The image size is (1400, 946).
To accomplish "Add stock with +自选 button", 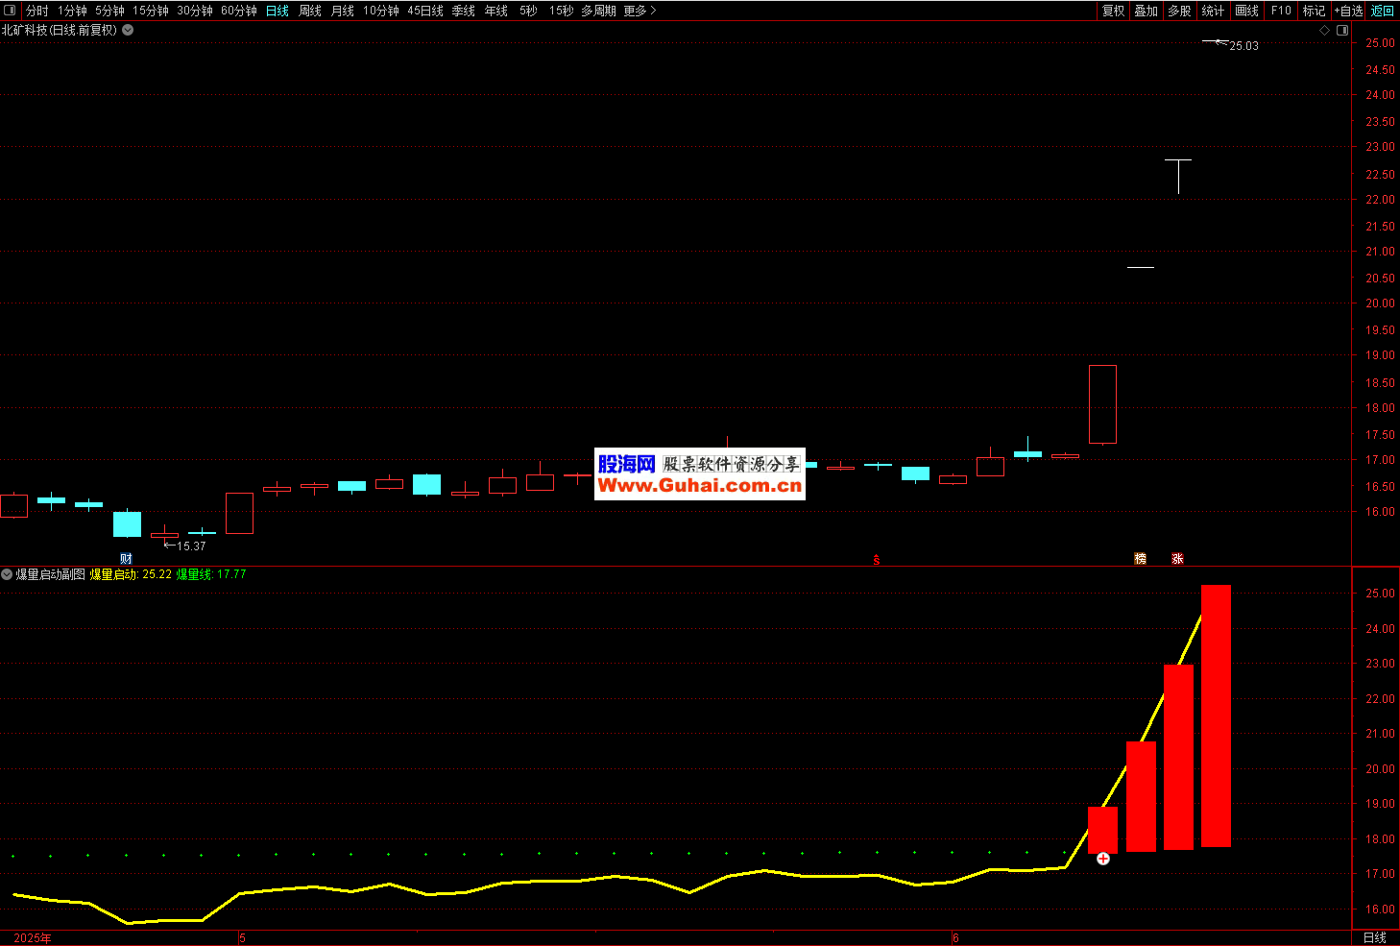I will 1349,11.
